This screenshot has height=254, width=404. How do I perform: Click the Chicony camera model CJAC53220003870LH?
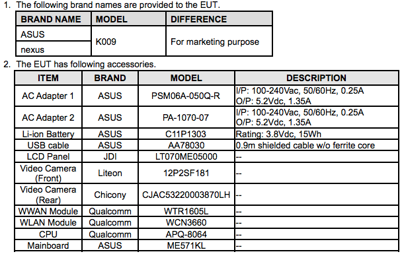click(186, 195)
